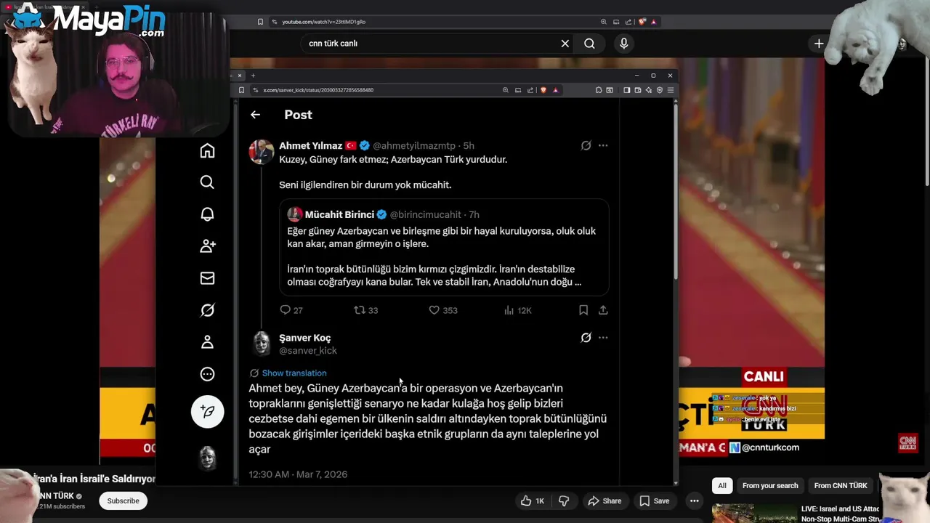Open the quoted Mücahit Birinci tweet
Screen dimensions: 930x523
[x=444, y=247]
